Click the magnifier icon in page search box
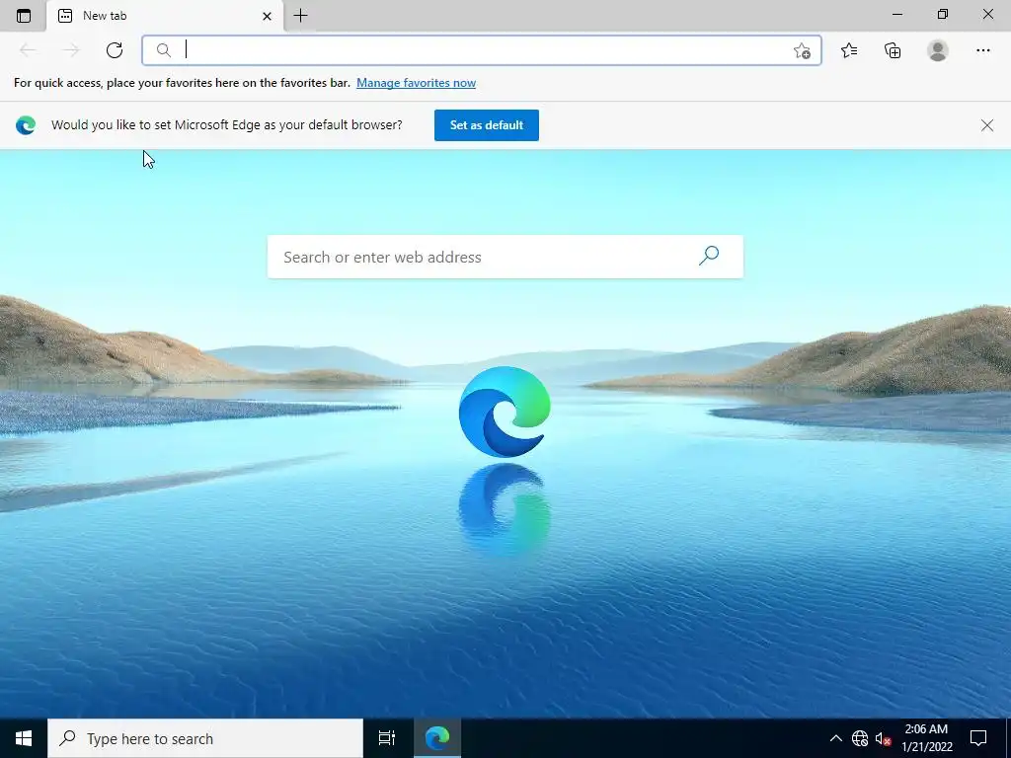 [709, 256]
